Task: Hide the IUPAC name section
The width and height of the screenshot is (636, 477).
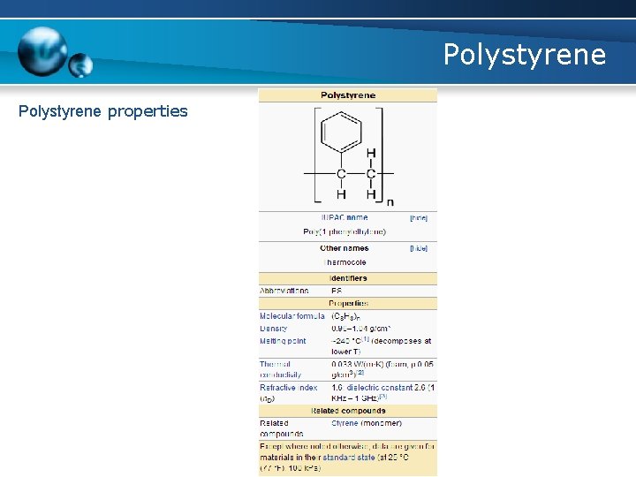Action: tap(419, 218)
